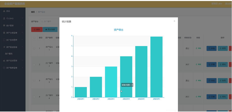Click the 资产维修管理 clock icon

coord(4,68)
